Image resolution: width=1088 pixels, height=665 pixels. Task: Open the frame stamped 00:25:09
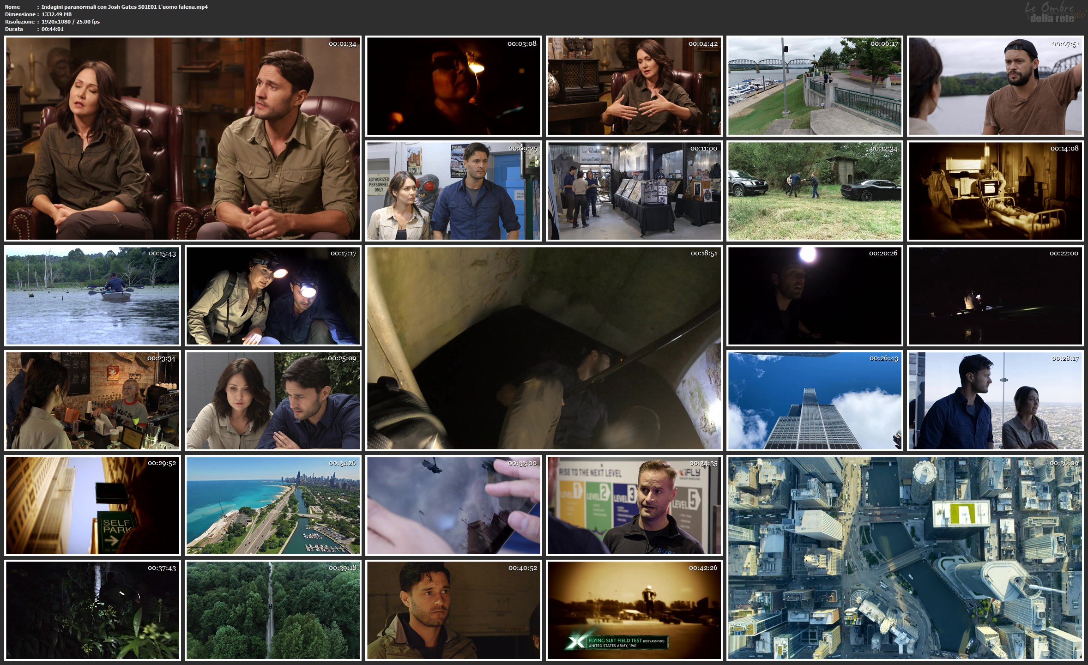[273, 401]
